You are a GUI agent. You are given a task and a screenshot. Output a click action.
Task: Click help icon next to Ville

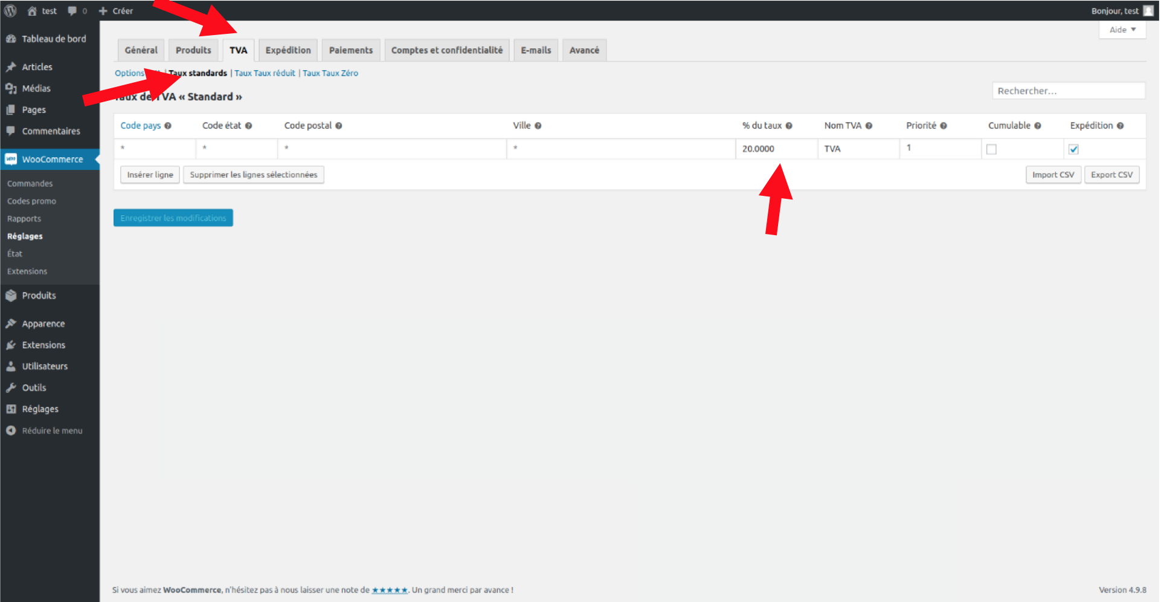click(538, 126)
